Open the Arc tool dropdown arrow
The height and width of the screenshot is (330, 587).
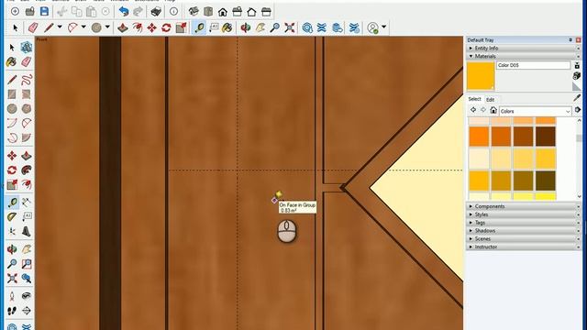(83, 27)
